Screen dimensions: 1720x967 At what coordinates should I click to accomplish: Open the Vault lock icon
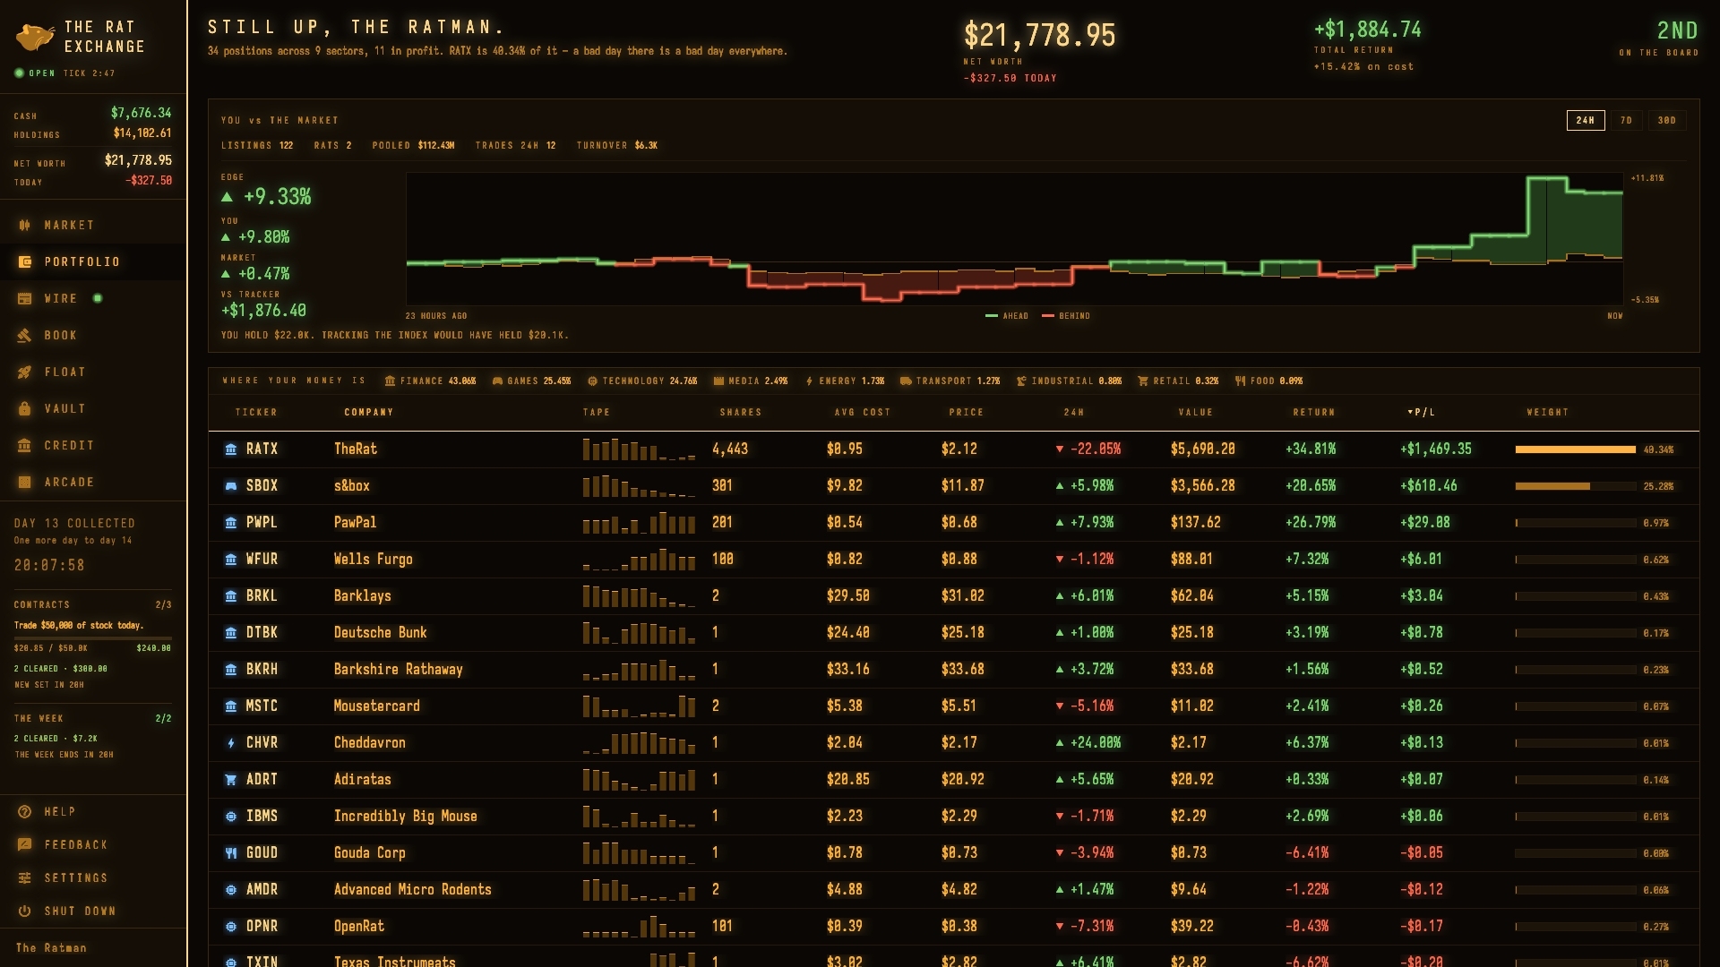tap(25, 408)
